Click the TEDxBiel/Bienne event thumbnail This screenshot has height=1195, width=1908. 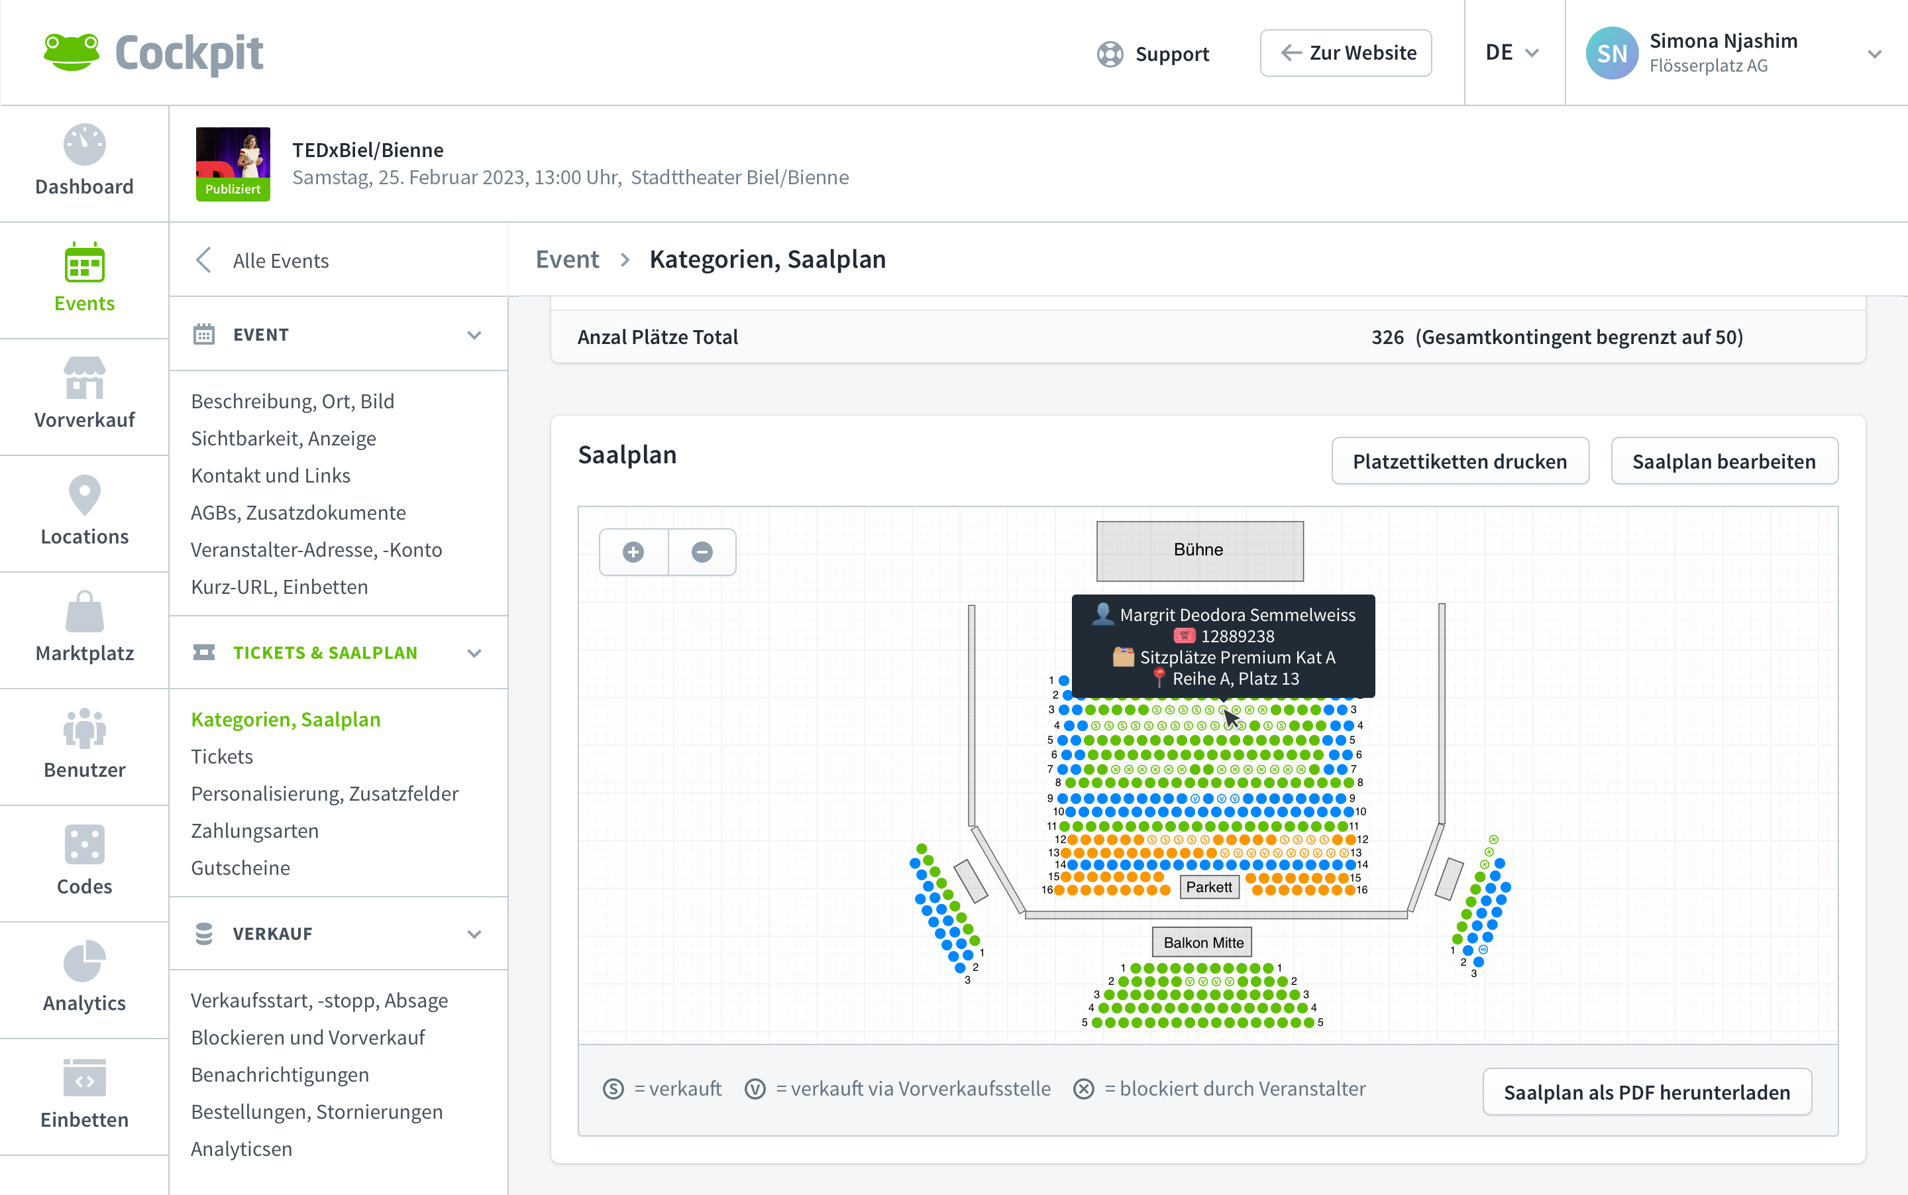point(233,164)
